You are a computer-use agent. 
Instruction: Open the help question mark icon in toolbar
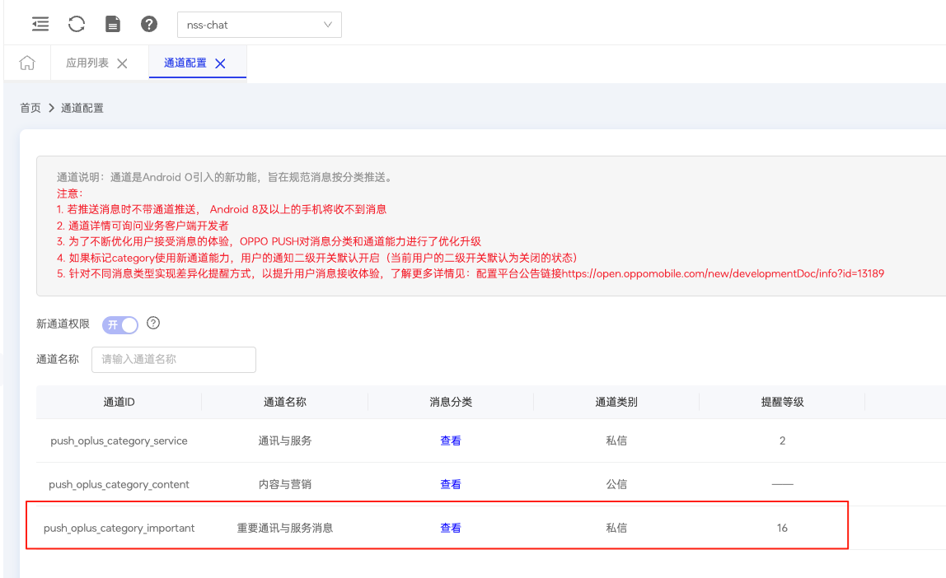(149, 24)
